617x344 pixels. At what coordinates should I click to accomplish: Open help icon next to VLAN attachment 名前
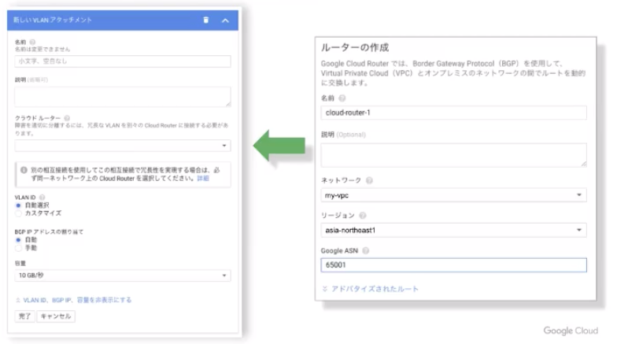[33, 42]
